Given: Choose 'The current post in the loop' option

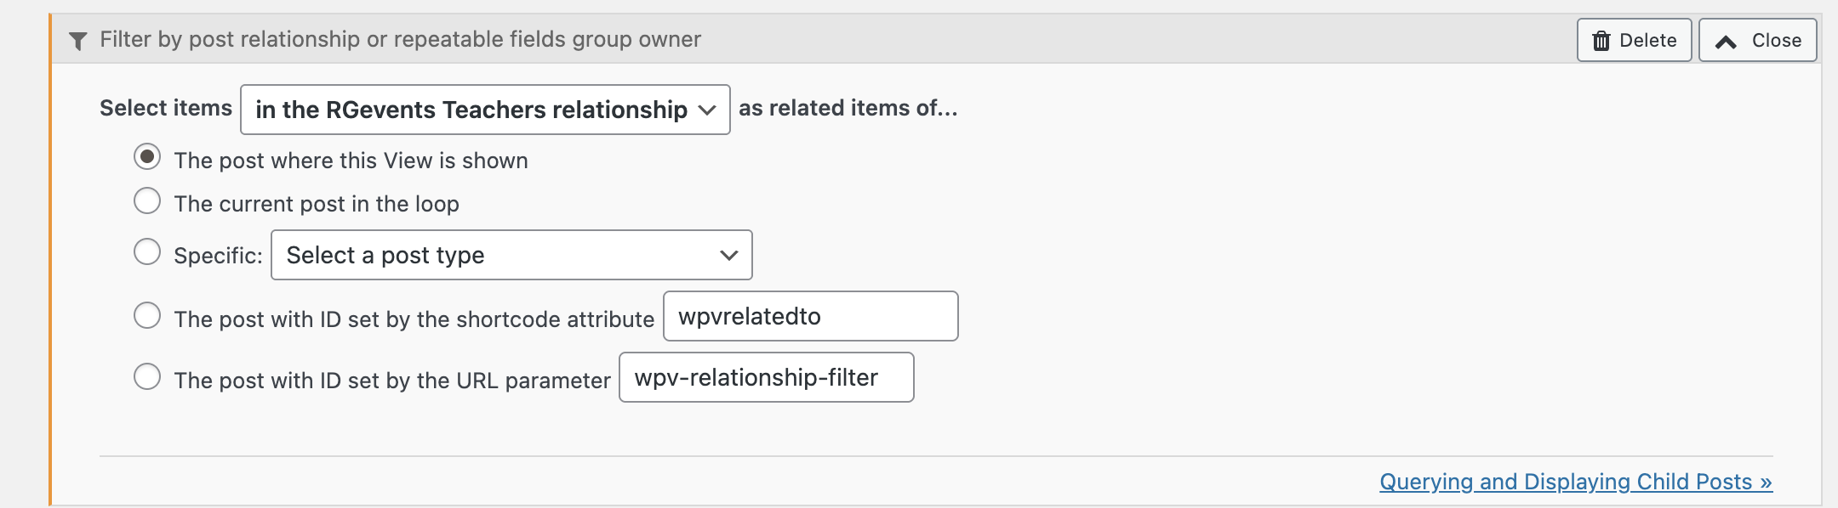Looking at the screenshot, I should click(147, 201).
